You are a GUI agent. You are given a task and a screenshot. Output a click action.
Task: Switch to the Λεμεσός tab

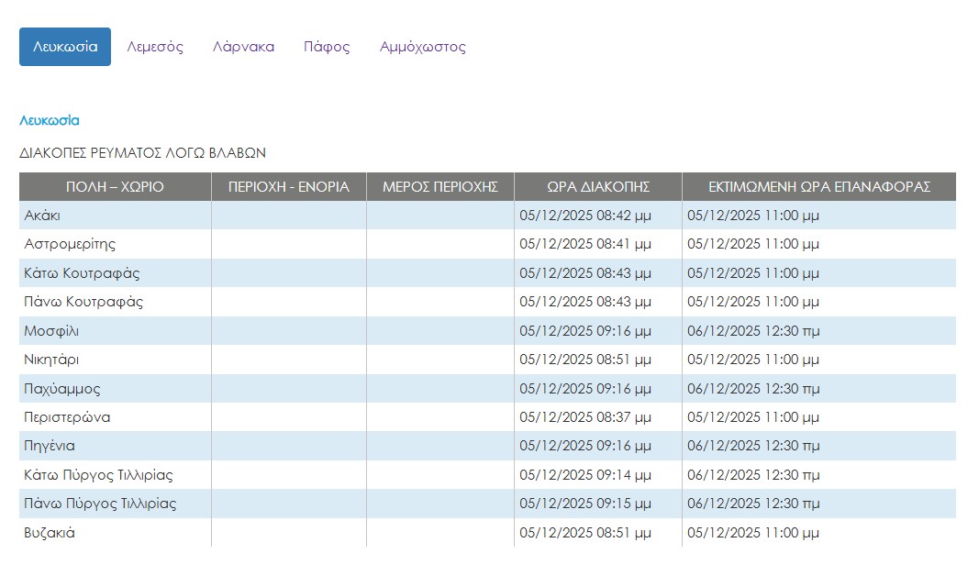[155, 47]
